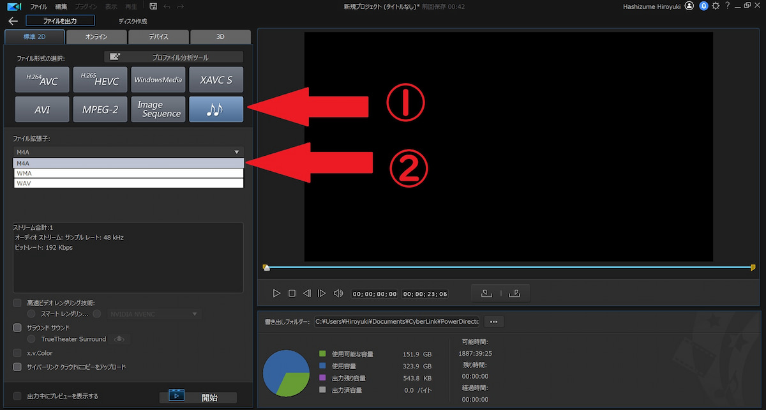
Task: Select the audio-only output icon
Action: coord(216,109)
